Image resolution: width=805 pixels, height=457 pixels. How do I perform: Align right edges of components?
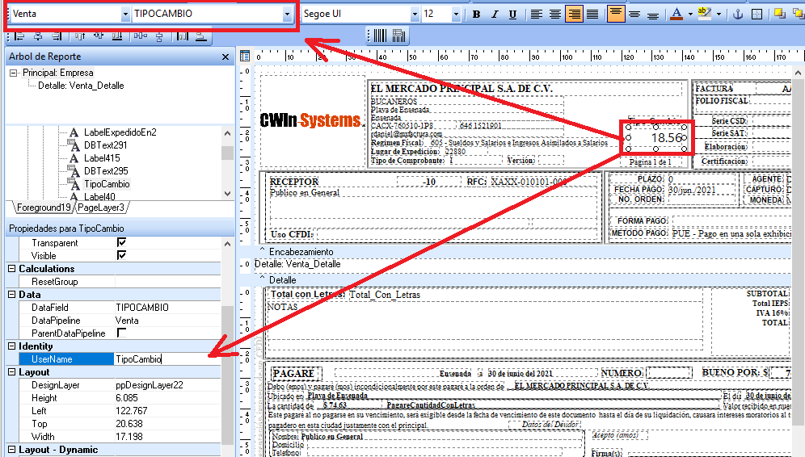tap(57, 36)
